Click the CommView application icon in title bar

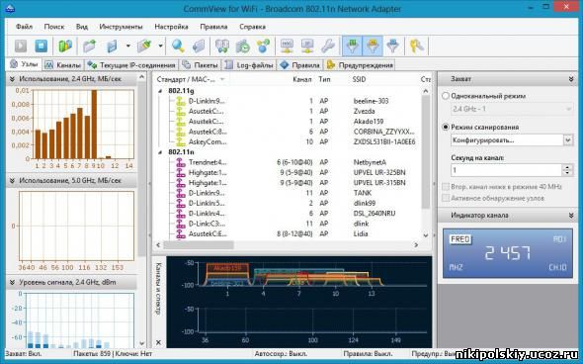tap(10, 8)
